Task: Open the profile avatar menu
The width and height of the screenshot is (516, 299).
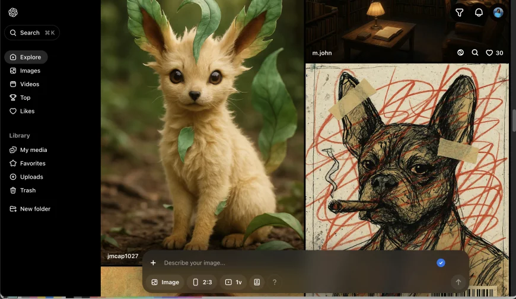Action: 498,12
